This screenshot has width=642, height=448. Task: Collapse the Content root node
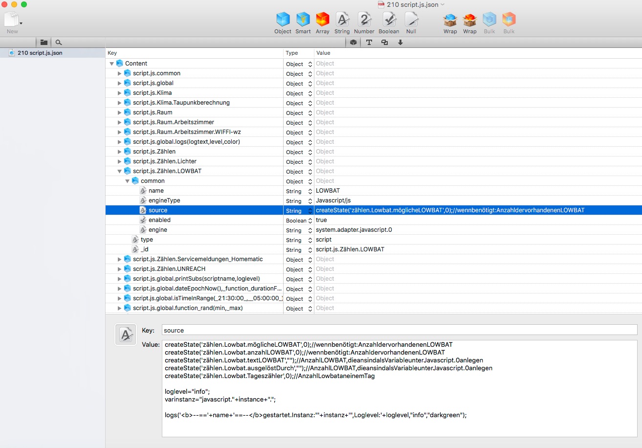[111, 64]
